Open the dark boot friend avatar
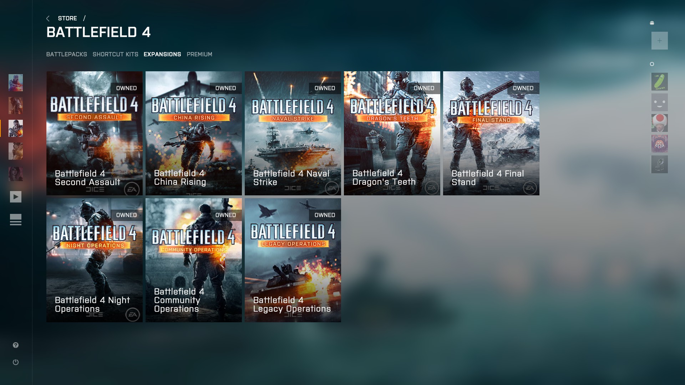Image resolution: width=685 pixels, height=385 pixels. point(660,164)
